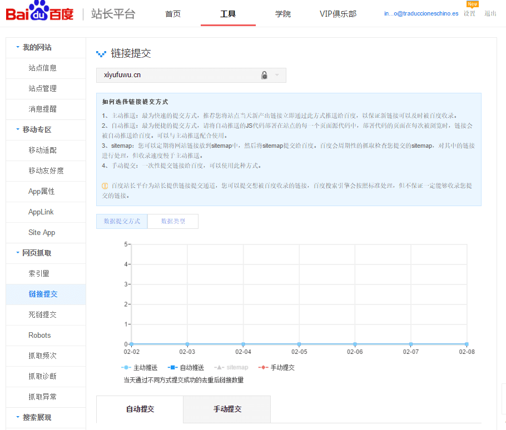Open App属性 in sidebar

pos(46,192)
